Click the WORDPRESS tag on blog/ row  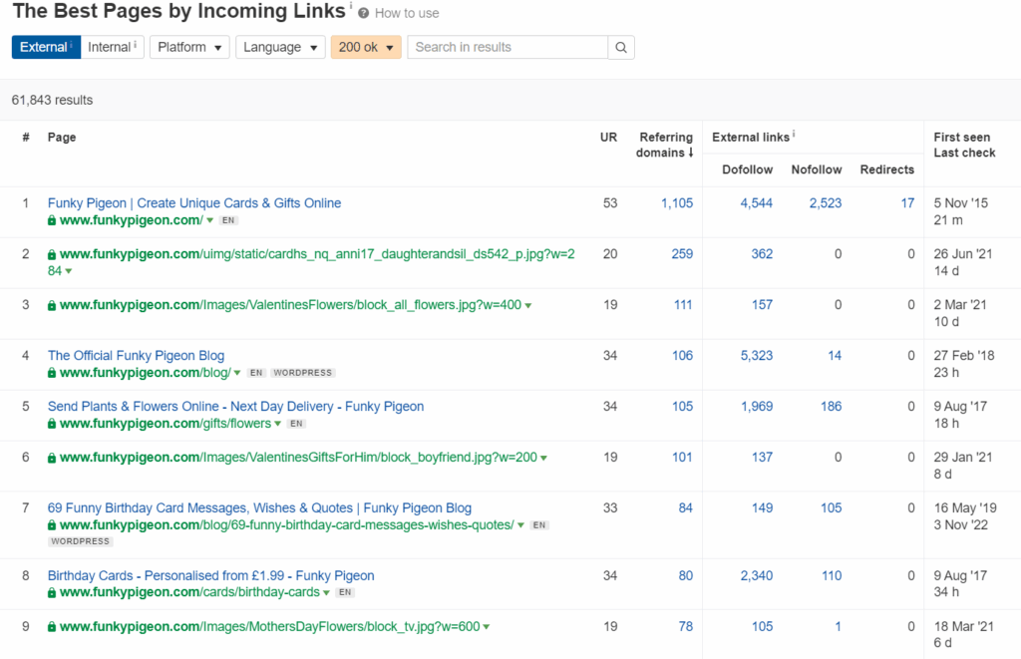pyautogui.click(x=303, y=373)
